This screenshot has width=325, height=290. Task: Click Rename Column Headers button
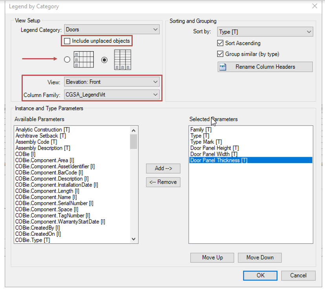(265, 67)
